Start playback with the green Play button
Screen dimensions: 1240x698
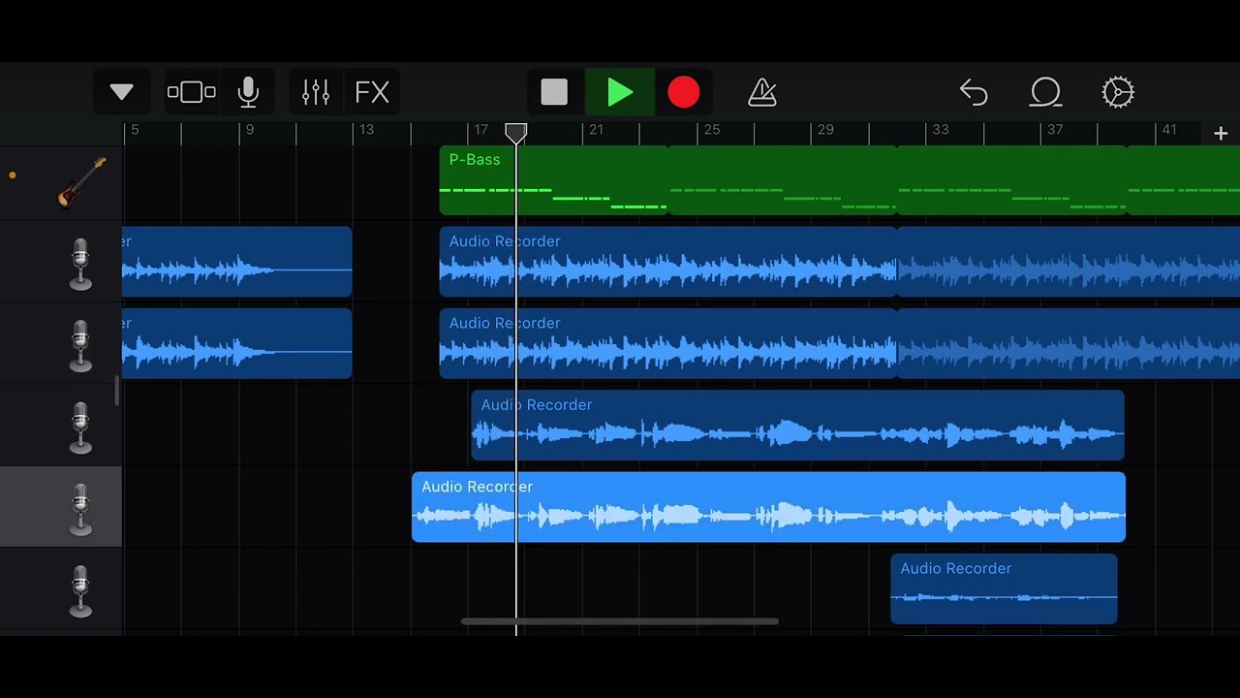tap(620, 92)
